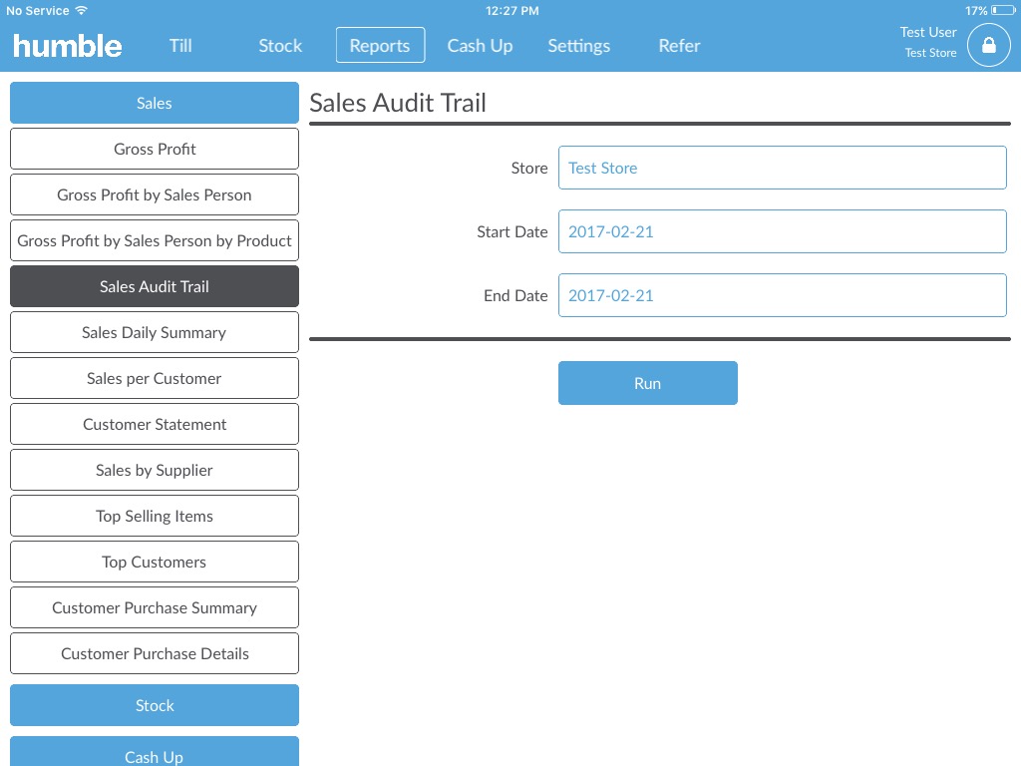Viewport: 1021px width, 766px height.
Task: Open the Gross Profit report
Action: (155, 149)
